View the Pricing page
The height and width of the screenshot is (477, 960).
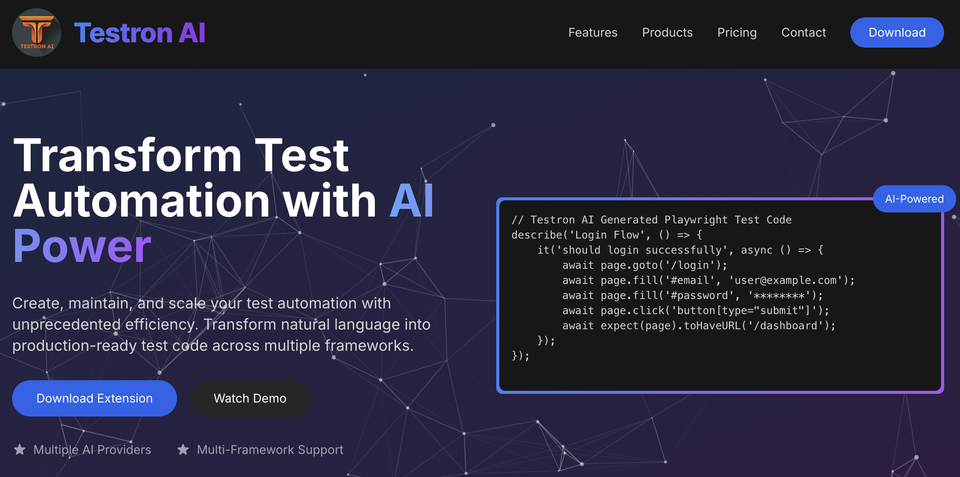(736, 33)
